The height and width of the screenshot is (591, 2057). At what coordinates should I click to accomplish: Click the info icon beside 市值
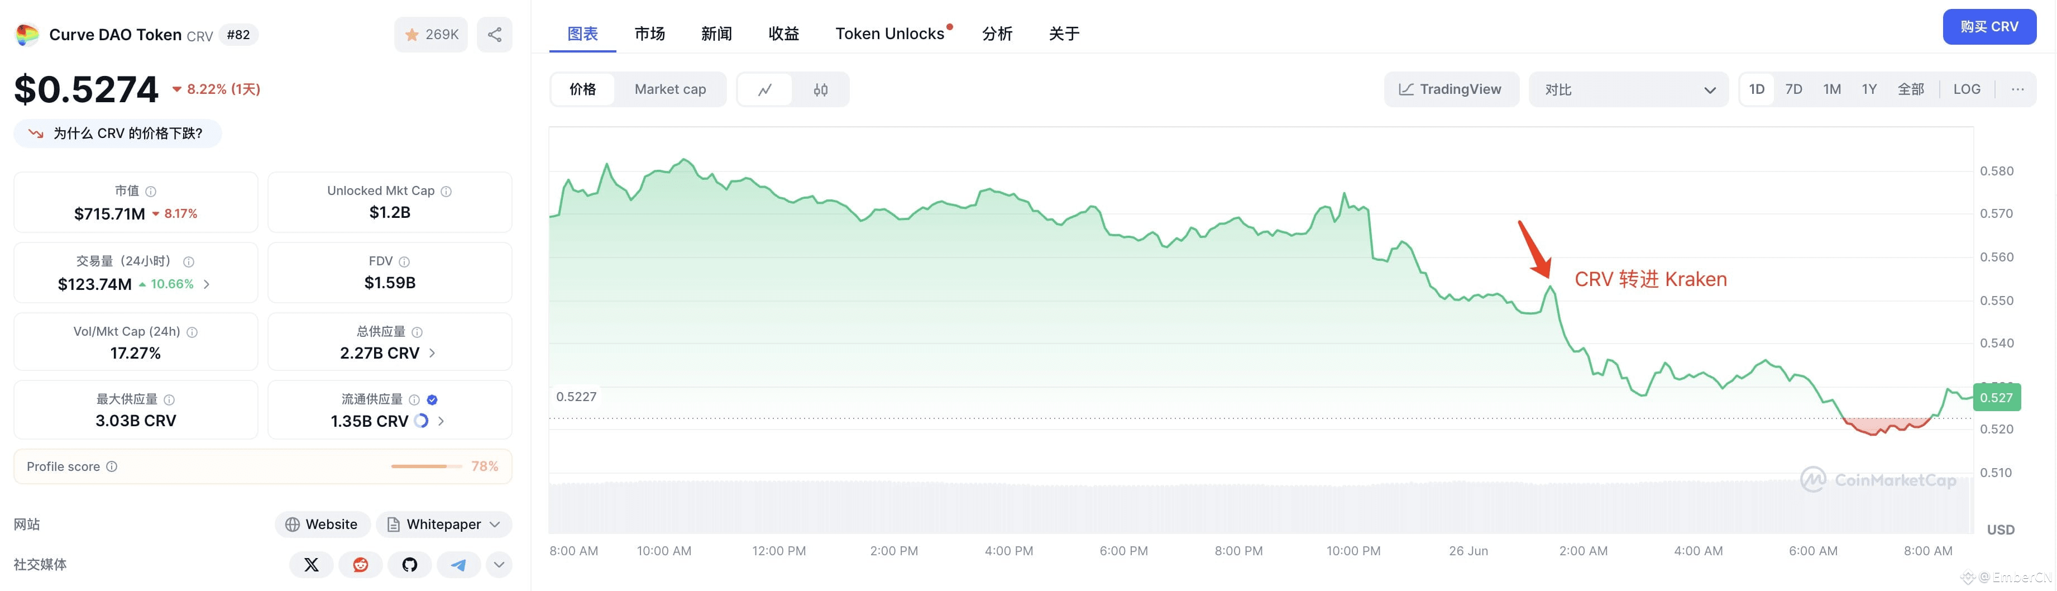(151, 192)
